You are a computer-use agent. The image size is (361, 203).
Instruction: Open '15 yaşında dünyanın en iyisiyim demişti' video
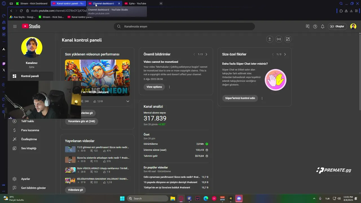(x=170, y=182)
